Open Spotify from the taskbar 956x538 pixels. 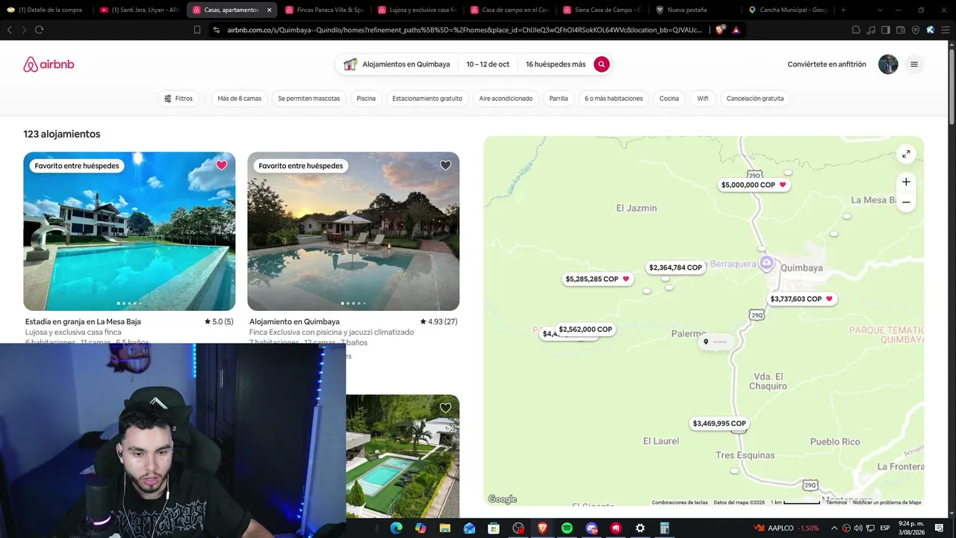click(x=567, y=528)
